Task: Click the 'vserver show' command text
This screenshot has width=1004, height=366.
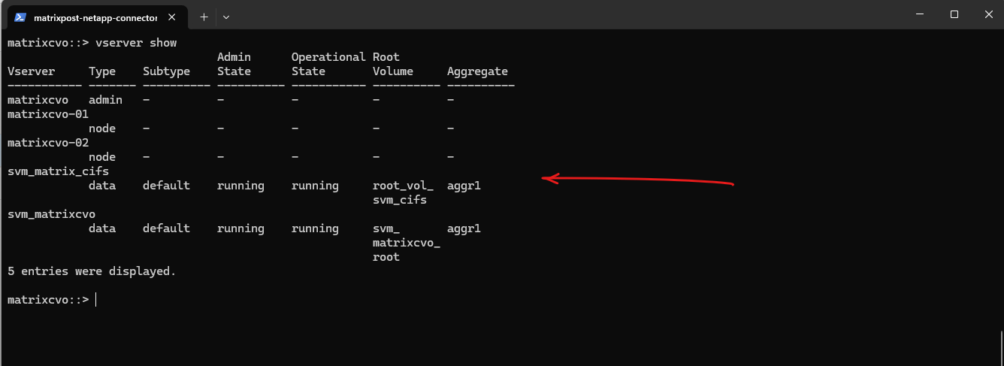Action: point(136,43)
